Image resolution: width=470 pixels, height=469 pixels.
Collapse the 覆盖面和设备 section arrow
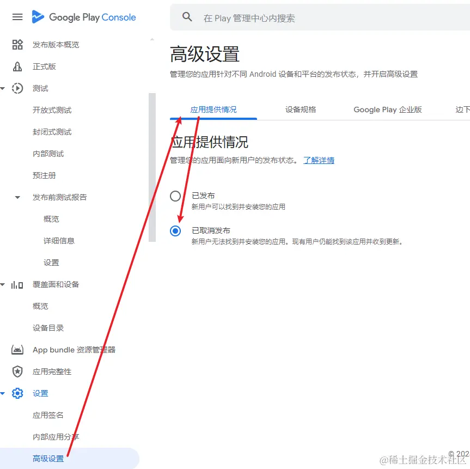tap(3, 284)
